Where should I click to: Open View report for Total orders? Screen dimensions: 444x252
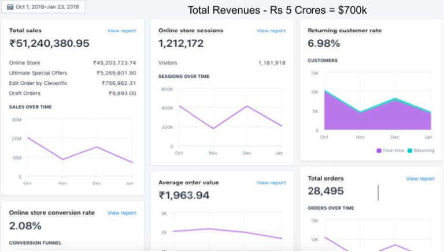click(x=420, y=179)
